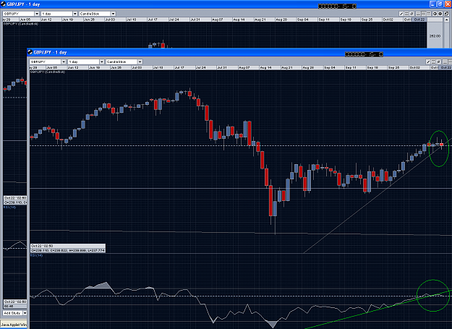This screenshot has height=329, width=452.
Task: Open the 1 day timeframe dropdown in back window
Action: click(75, 14)
